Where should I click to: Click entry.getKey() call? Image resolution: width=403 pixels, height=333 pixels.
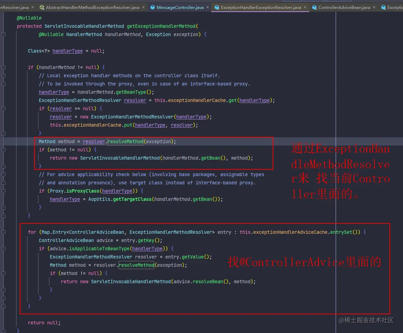tap(140, 240)
